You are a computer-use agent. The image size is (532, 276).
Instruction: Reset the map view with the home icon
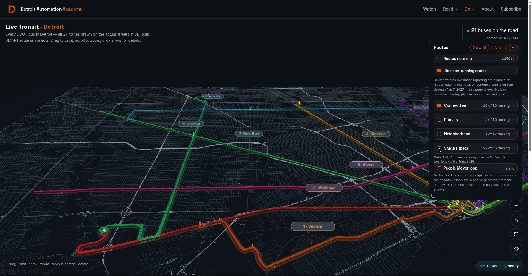(516, 220)
